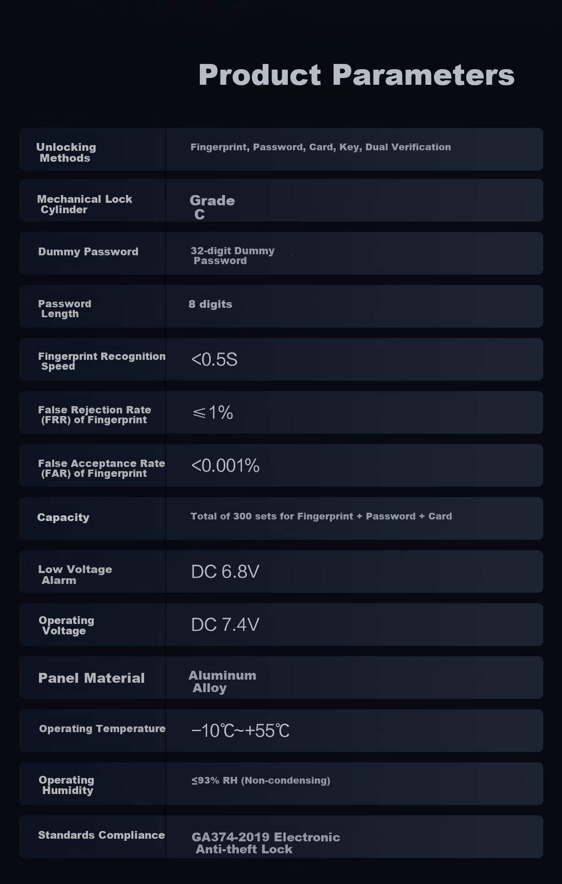The height and width of the screenshot is (884, 562).
Task: Click the -10℃~+55℃ temperature value
Action: [240, 731]
